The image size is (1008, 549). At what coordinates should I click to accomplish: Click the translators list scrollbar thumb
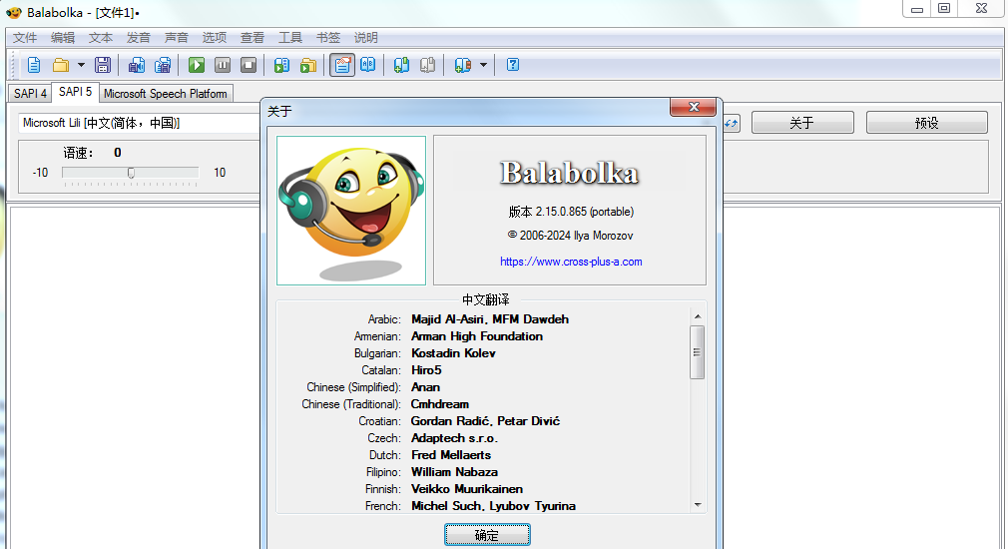[x=698, y=352]
